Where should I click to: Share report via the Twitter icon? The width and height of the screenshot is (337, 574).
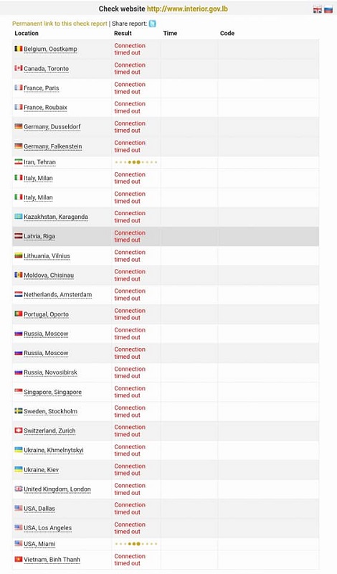pyautogui.click(x=152, y=24)
